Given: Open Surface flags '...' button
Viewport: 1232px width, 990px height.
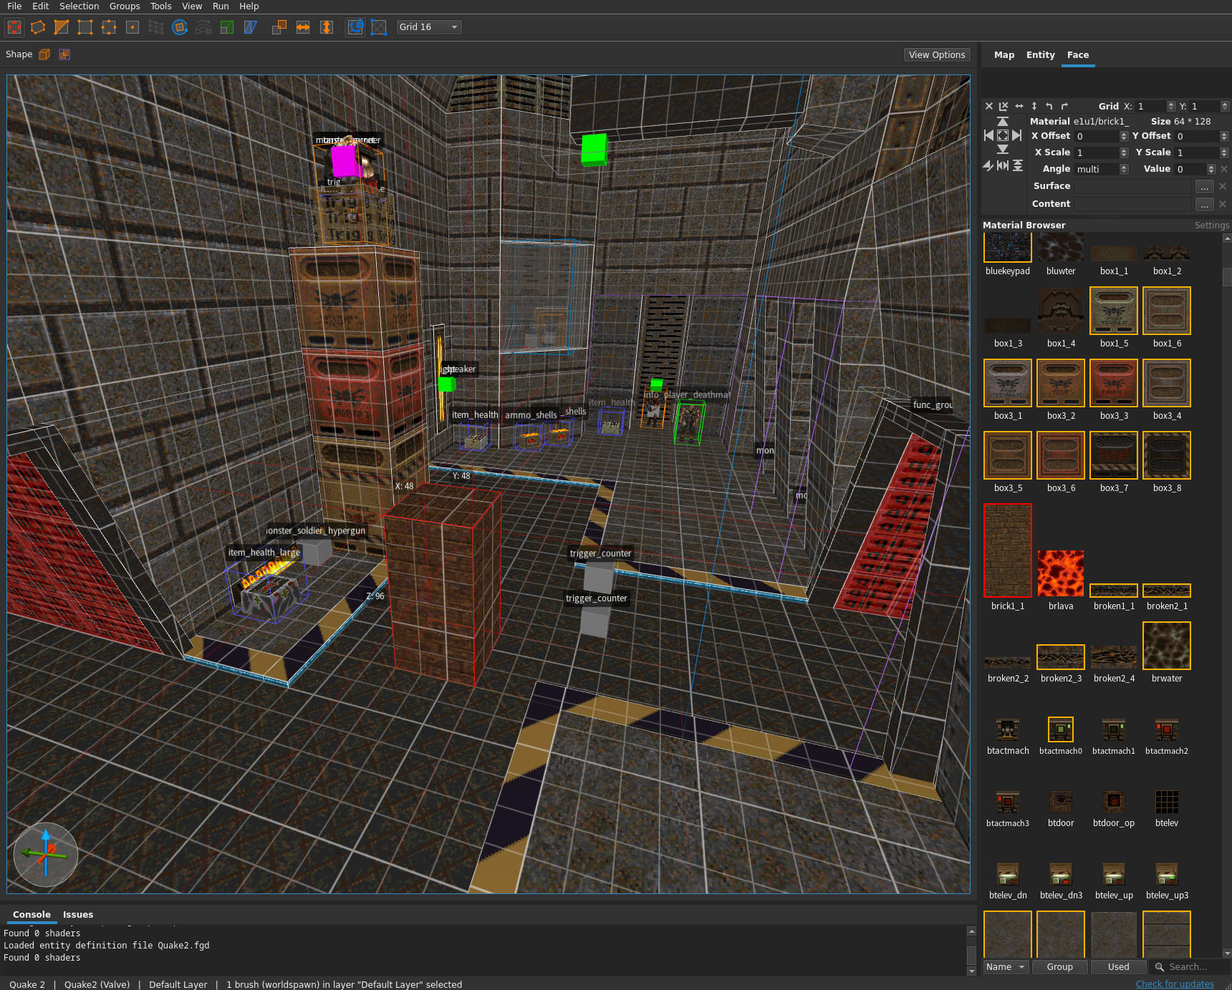Looking at the screenshot, I should [x=1205, y=186].
